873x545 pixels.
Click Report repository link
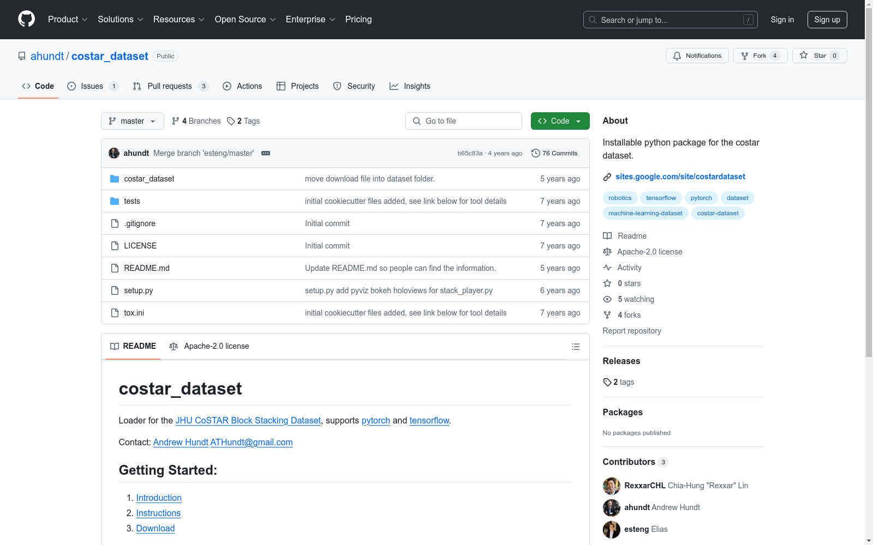coord(632,331)
